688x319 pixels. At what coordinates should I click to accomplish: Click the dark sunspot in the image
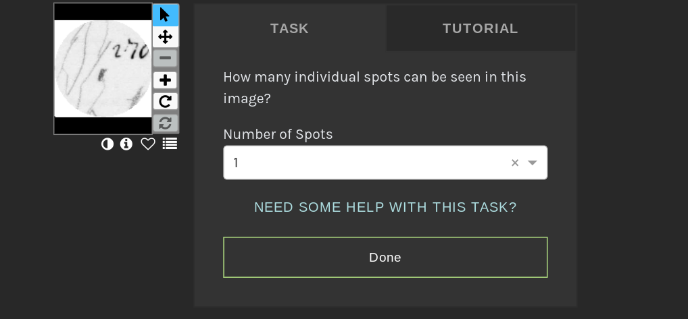(102, 76)
